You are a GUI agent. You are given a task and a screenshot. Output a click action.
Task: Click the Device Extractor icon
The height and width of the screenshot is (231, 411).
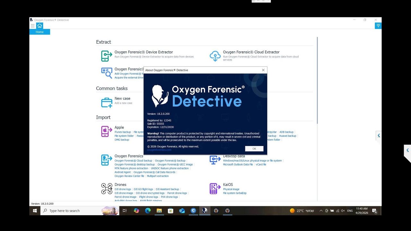click(x=107, y=56)
